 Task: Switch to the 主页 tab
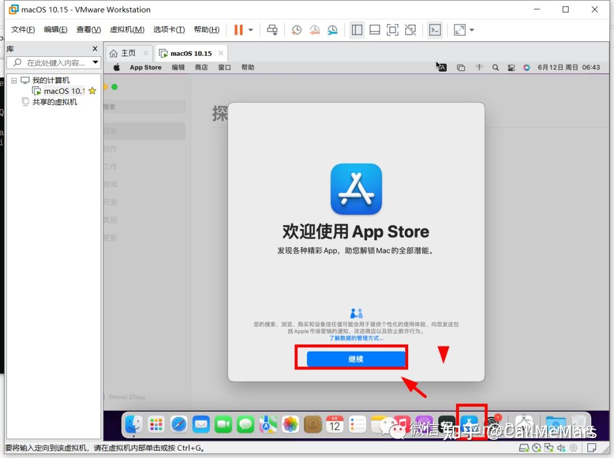[128, 53]
